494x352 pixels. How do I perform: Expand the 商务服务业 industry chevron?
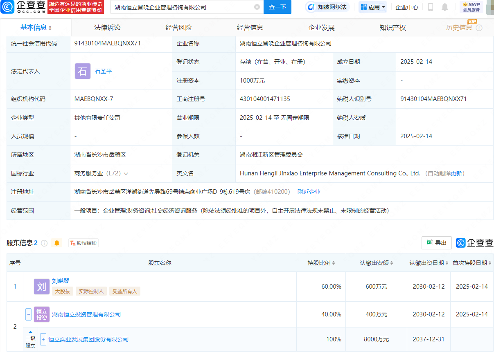click(x=126, y=174)
